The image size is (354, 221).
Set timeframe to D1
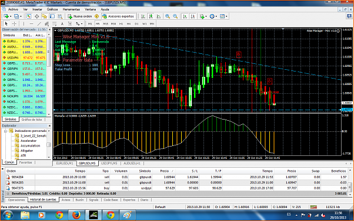136,23
